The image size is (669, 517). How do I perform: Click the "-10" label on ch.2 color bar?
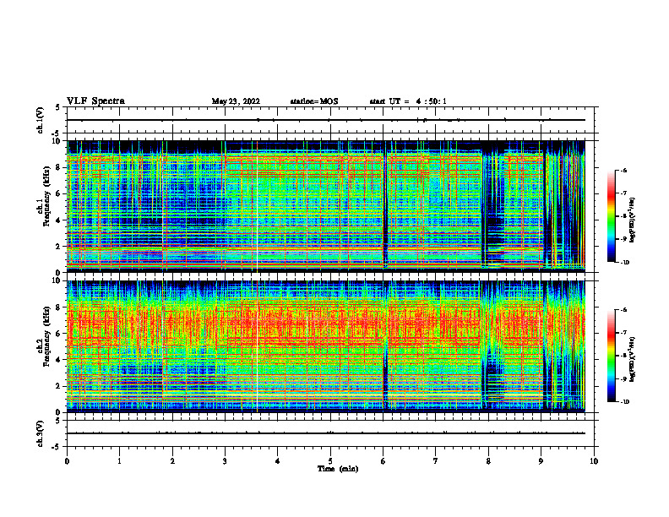click(x=624, y=401)
